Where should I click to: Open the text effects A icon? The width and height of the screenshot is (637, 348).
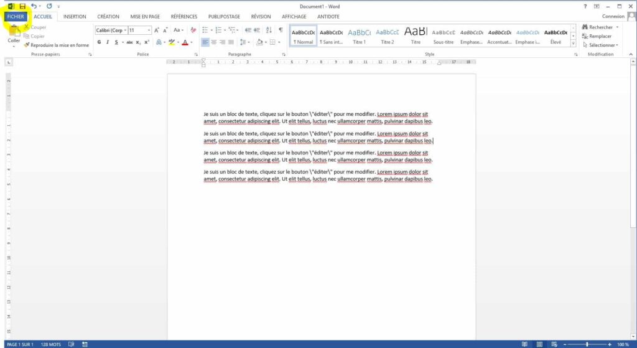159,42
